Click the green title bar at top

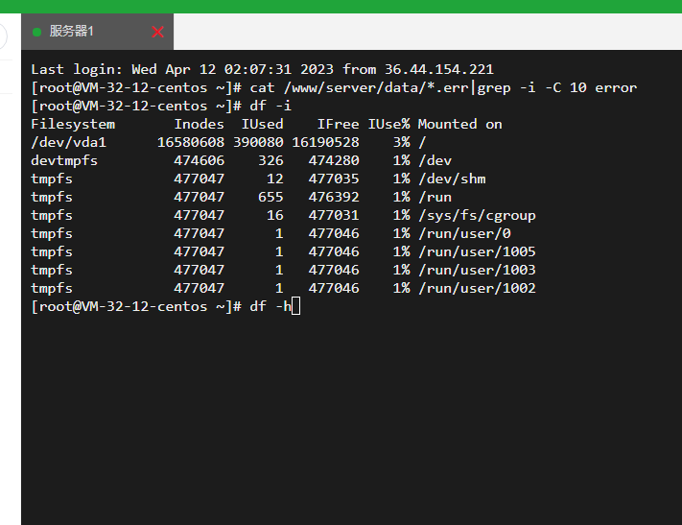[341, 7]
